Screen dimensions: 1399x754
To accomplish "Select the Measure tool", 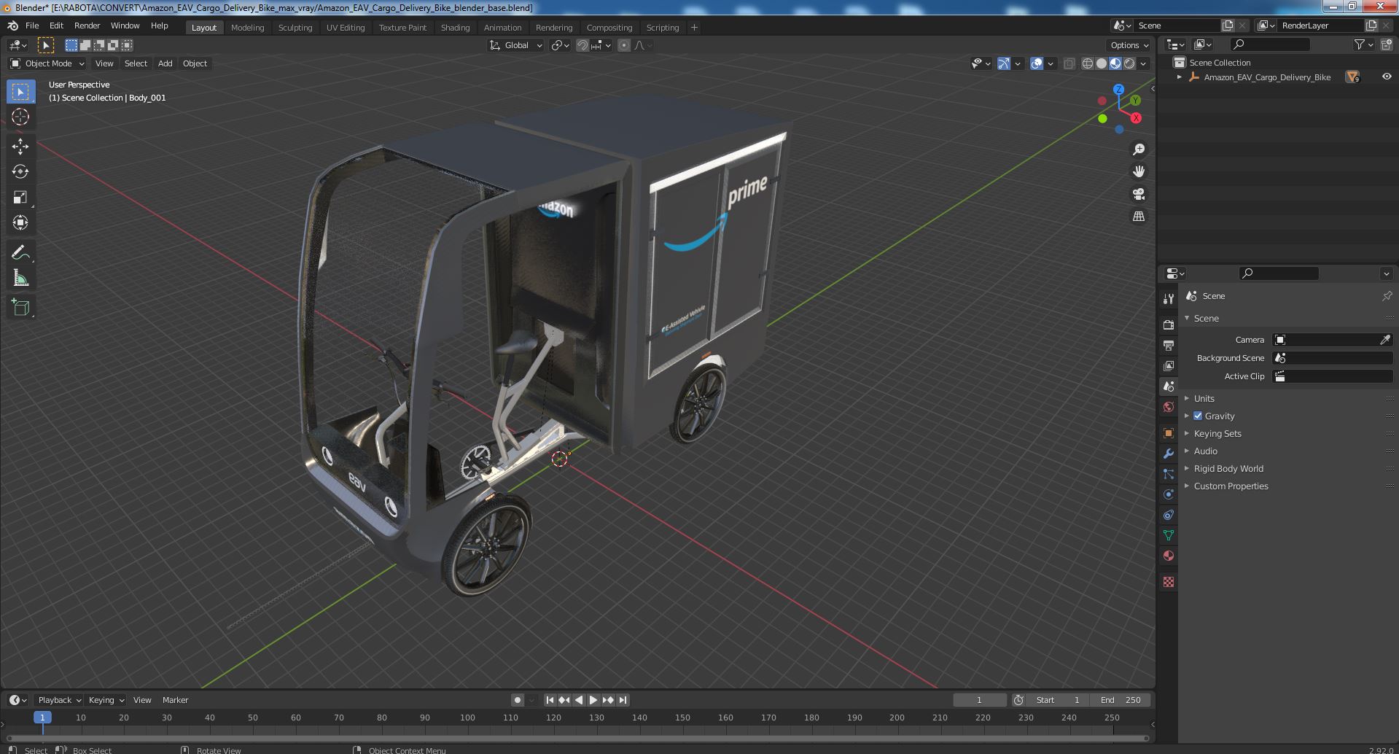I will tap(20, 278).
